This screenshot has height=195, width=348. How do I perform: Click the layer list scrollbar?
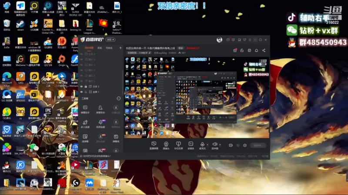pos(123,83)
